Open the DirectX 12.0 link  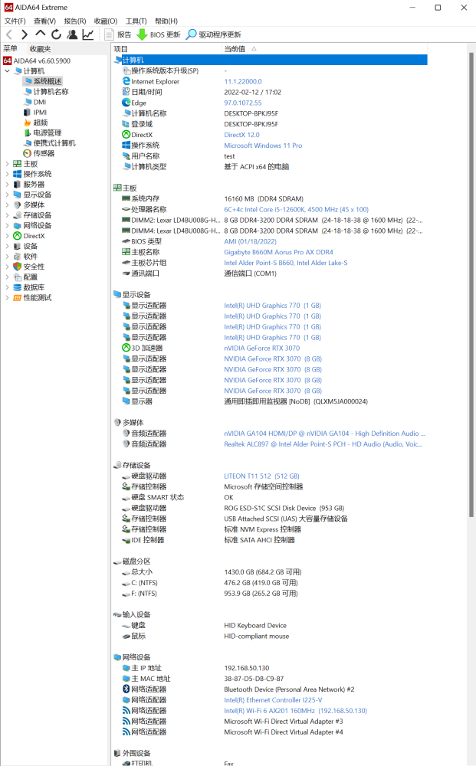coord(242,135)
